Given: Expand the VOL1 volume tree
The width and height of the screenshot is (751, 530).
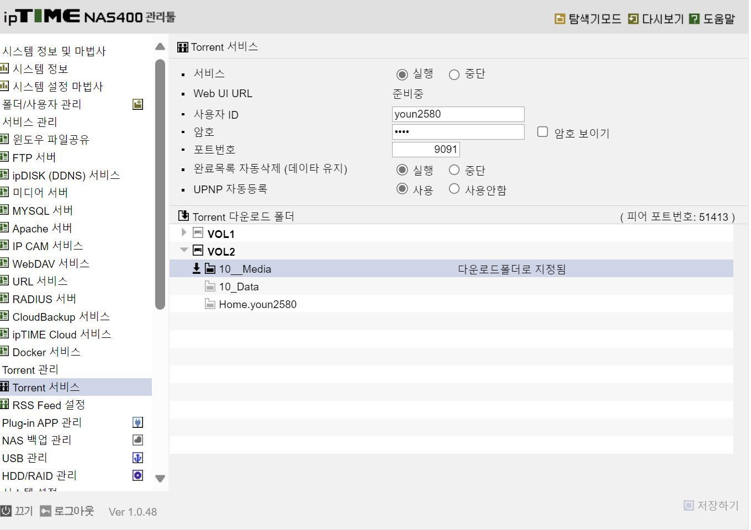Looking at the screenshot, I should (x=184, y=232).
